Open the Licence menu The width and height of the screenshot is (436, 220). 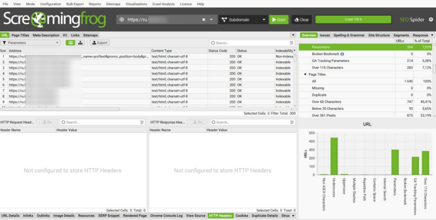point(186,4)
